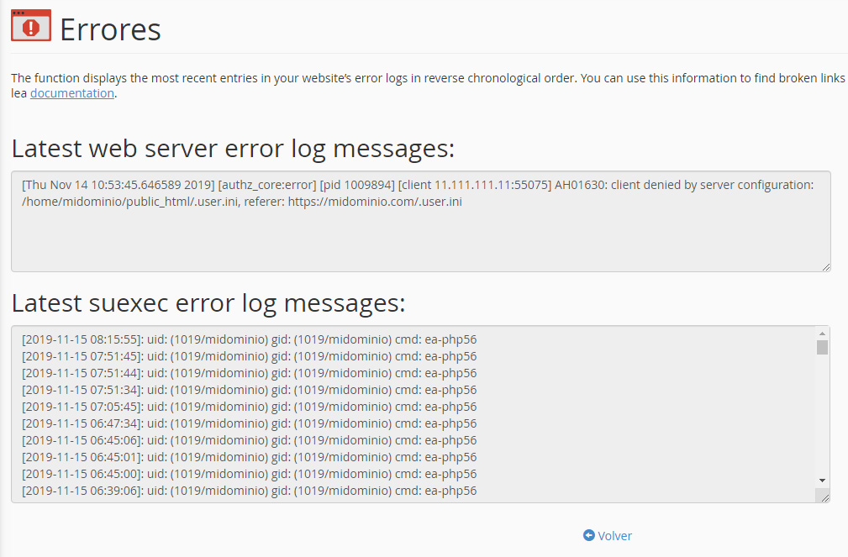Click the 2019-11-15 06:47:34 suexec log entry
Screen dimensions: 848x557
249,423
